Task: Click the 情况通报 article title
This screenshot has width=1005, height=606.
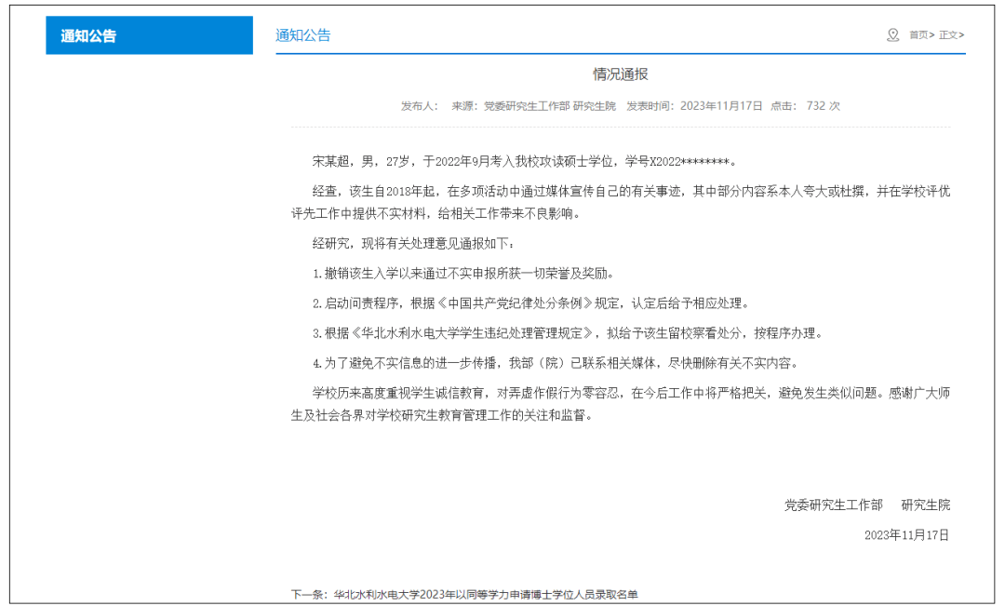Action: click(621, 74)
